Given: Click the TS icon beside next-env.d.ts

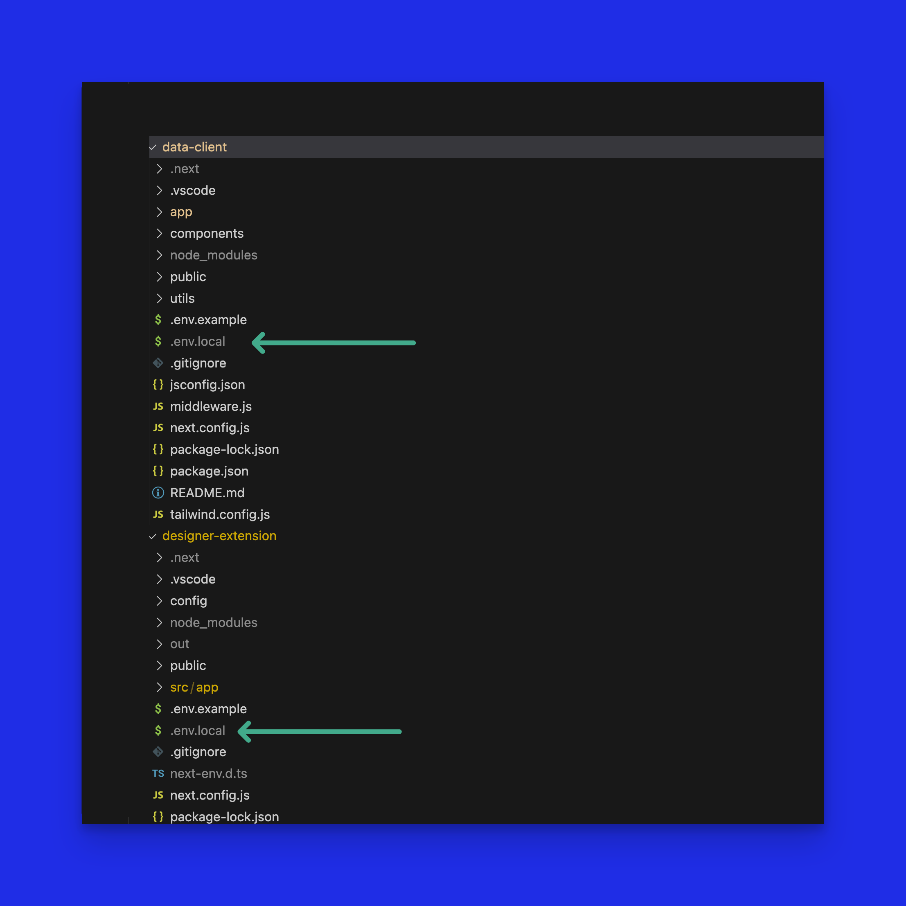Looking at the screenshot, I should tap(158, 773).
